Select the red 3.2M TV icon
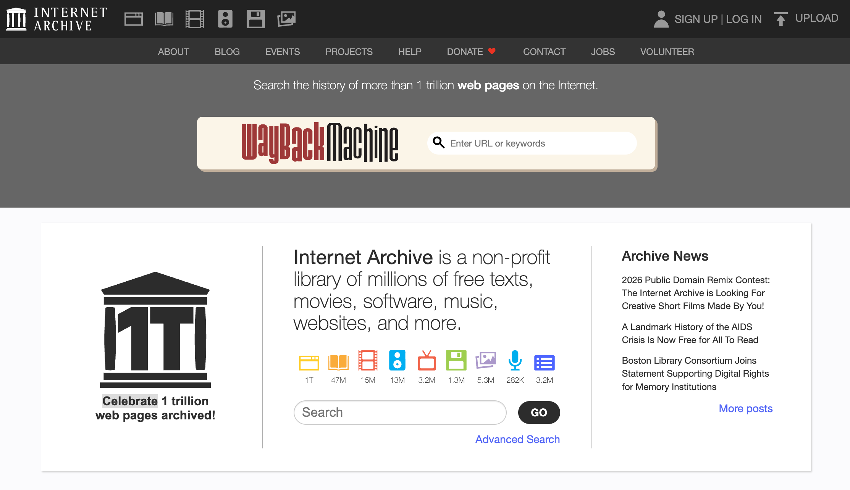The width and height of the screenshot is (850, 490). tap(427, 362)
